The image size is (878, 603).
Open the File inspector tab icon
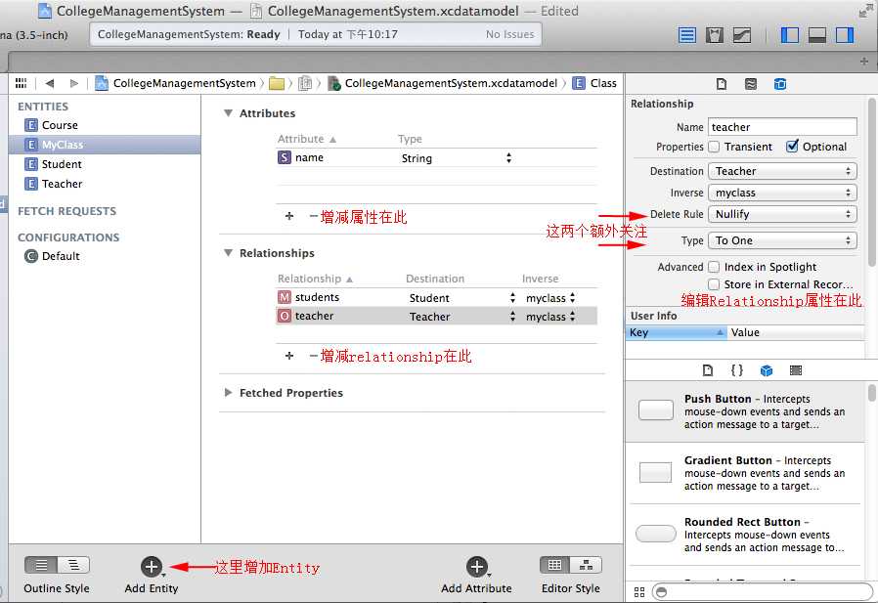coord(722,84)
